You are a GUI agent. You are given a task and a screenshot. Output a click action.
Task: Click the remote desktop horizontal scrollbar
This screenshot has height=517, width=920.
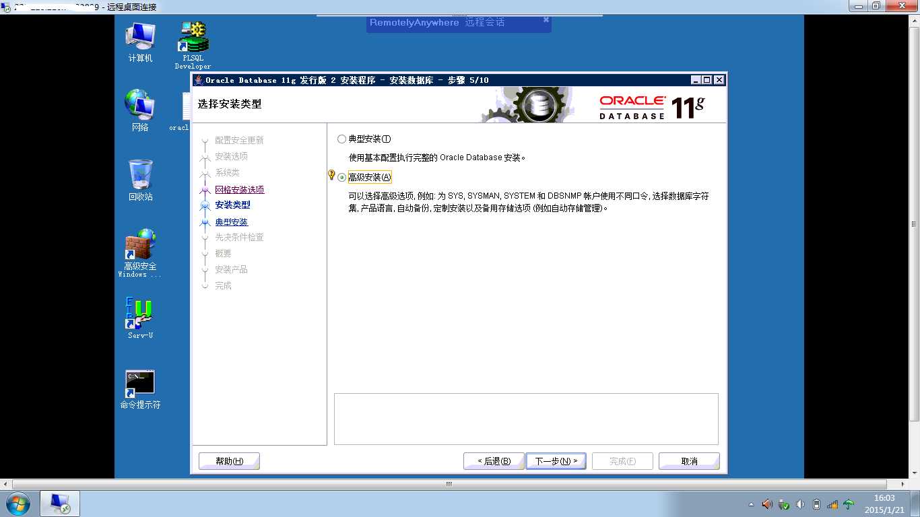pyautogui.click(x=449, y=484)
